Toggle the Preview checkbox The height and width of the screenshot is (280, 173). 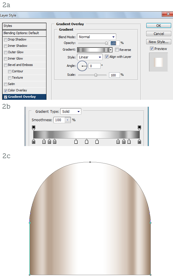[x=152, y=48]
